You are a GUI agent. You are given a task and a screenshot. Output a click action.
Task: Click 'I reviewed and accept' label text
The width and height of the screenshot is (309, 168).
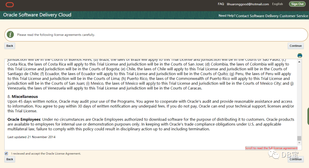pyautogui.click(x=46, y=154)
